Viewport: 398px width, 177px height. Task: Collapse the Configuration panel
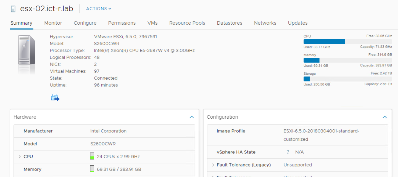click(x=384, y=117)
